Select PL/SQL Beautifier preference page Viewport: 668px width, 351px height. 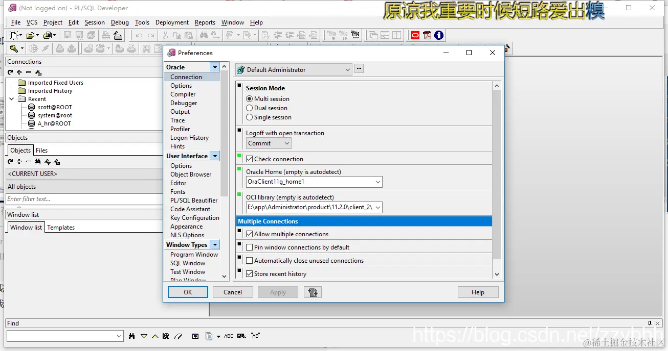pos(194,200)
